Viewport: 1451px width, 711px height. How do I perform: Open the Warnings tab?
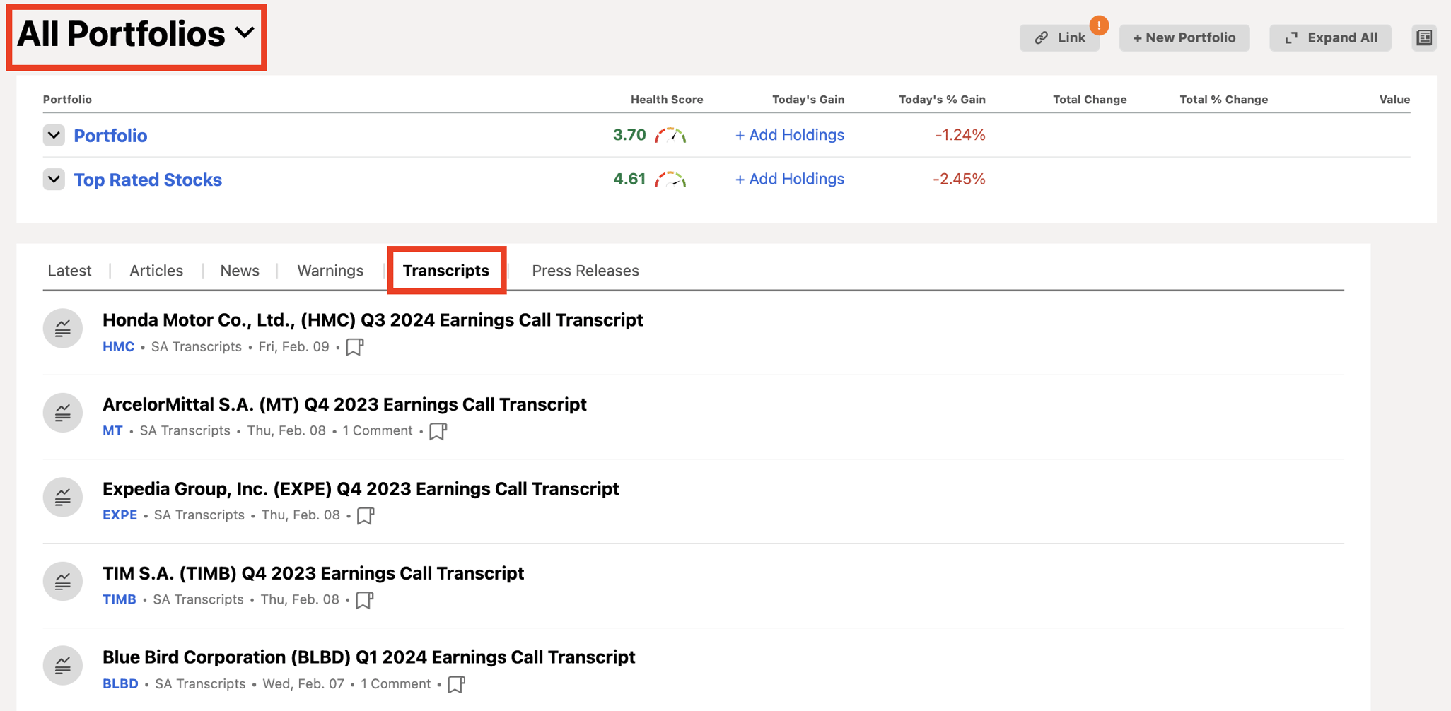coord(330,270)
